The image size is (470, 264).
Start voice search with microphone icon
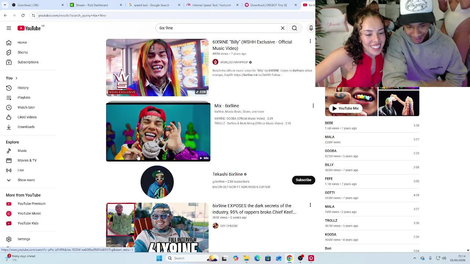pyautogui.click(x=311, y=28)
